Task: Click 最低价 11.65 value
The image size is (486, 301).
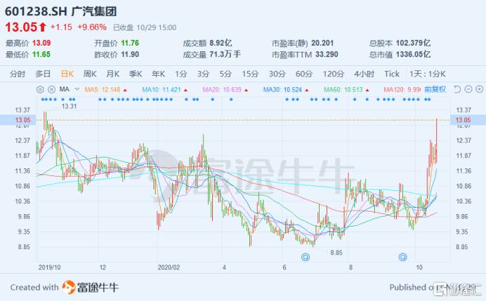Action: 41,55
